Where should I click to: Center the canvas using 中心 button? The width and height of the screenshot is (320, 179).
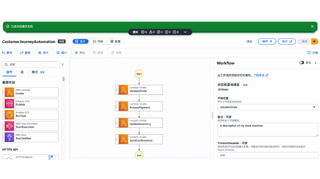click(80, 53)
